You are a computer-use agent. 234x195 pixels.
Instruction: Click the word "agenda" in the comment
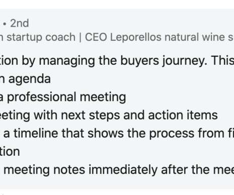[x=30, y=79]
